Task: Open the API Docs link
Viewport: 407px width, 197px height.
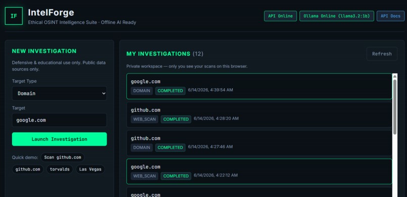Action: pyautogui.click(x=390, y=16)
